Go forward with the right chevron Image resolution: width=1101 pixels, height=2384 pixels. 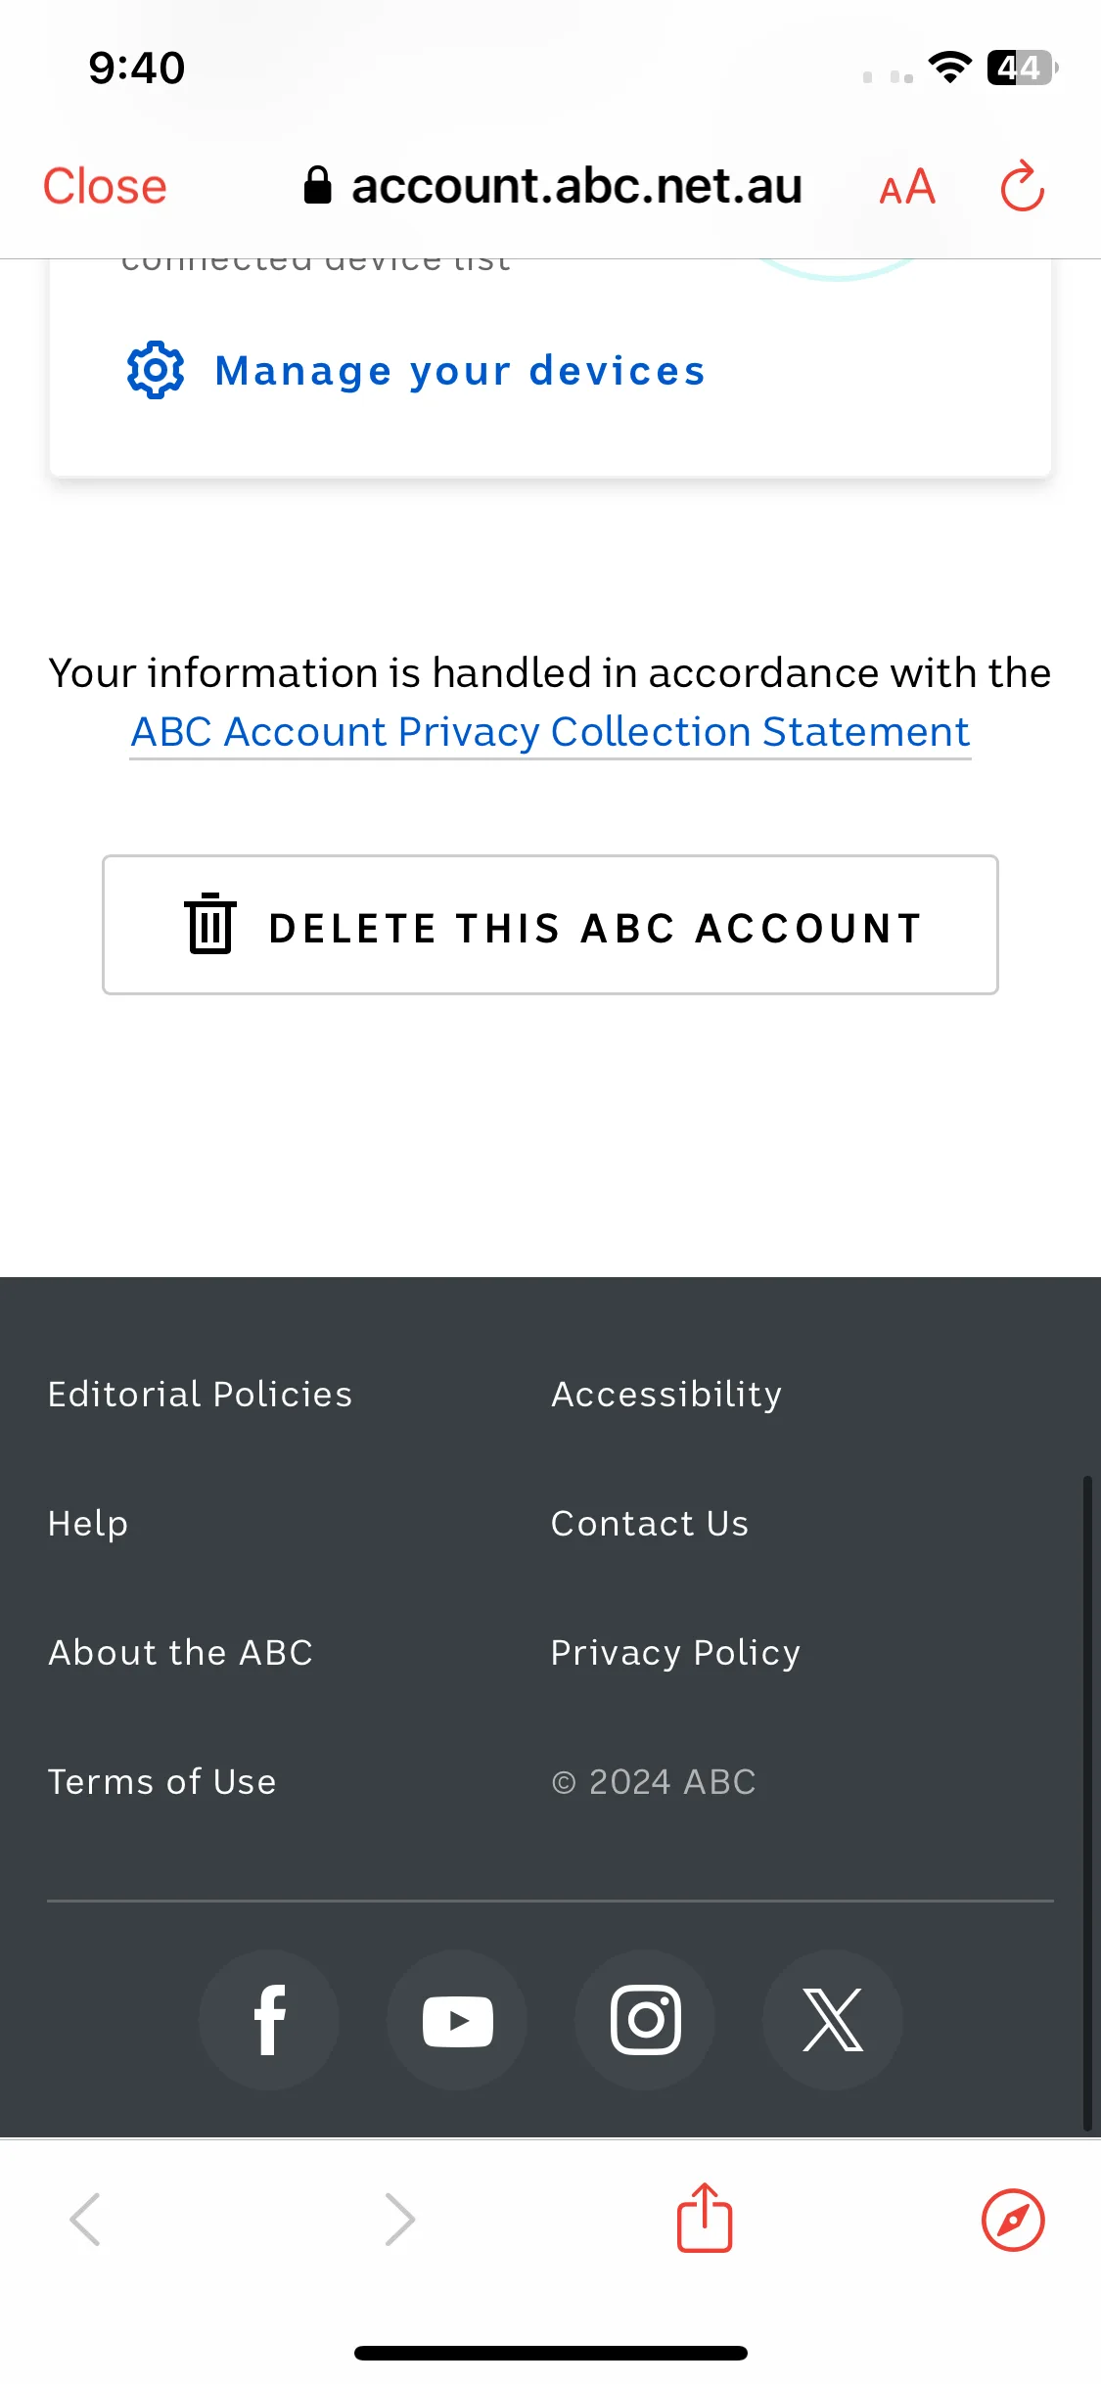click(x=399, y=2220)
